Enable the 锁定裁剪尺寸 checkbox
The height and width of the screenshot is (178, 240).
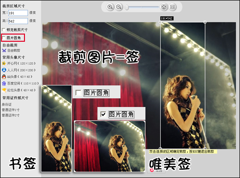[x=3, y=30]
